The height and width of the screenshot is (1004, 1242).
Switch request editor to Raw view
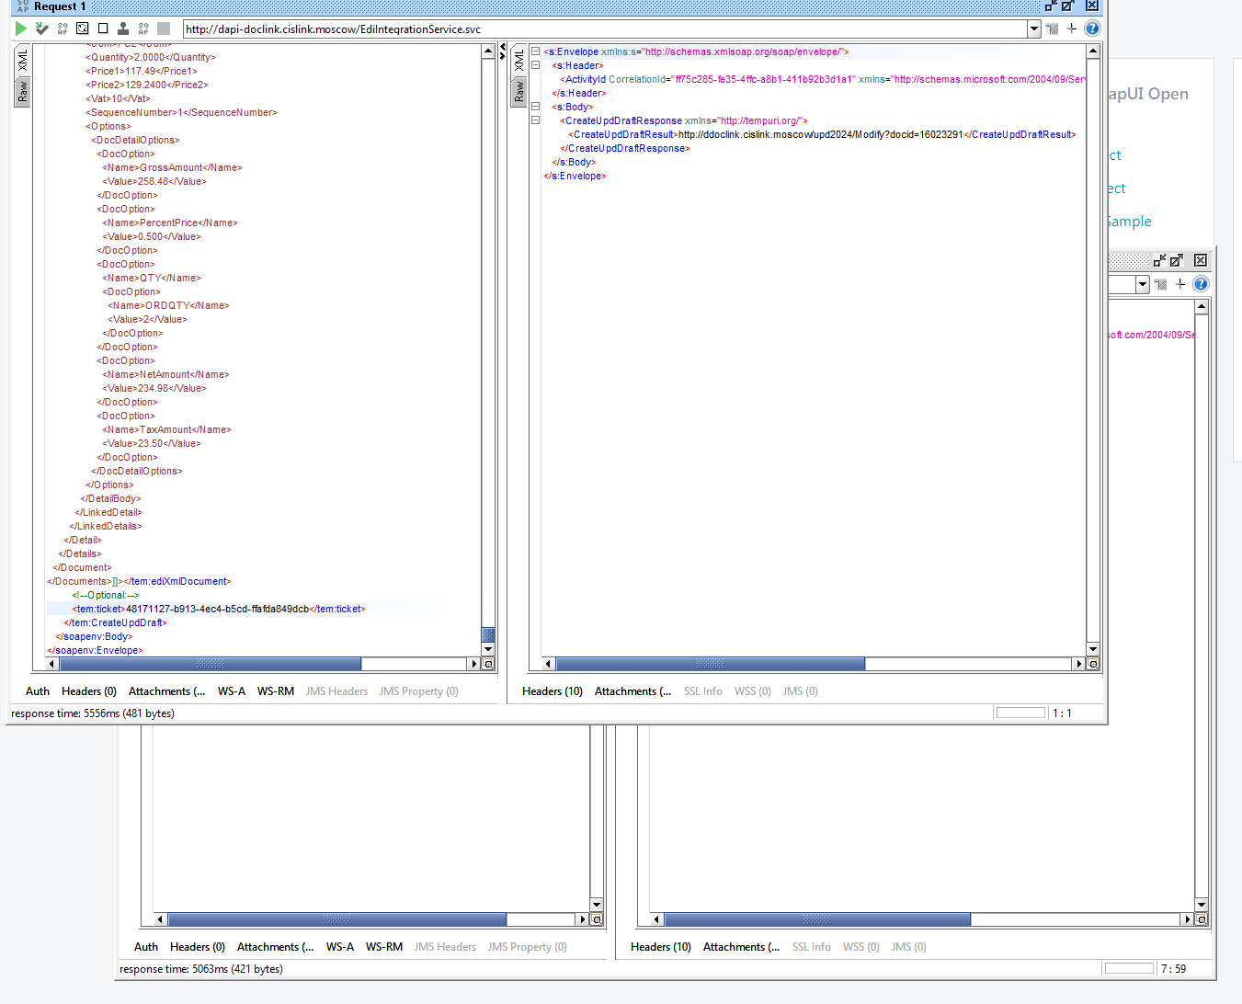point(23,92)
